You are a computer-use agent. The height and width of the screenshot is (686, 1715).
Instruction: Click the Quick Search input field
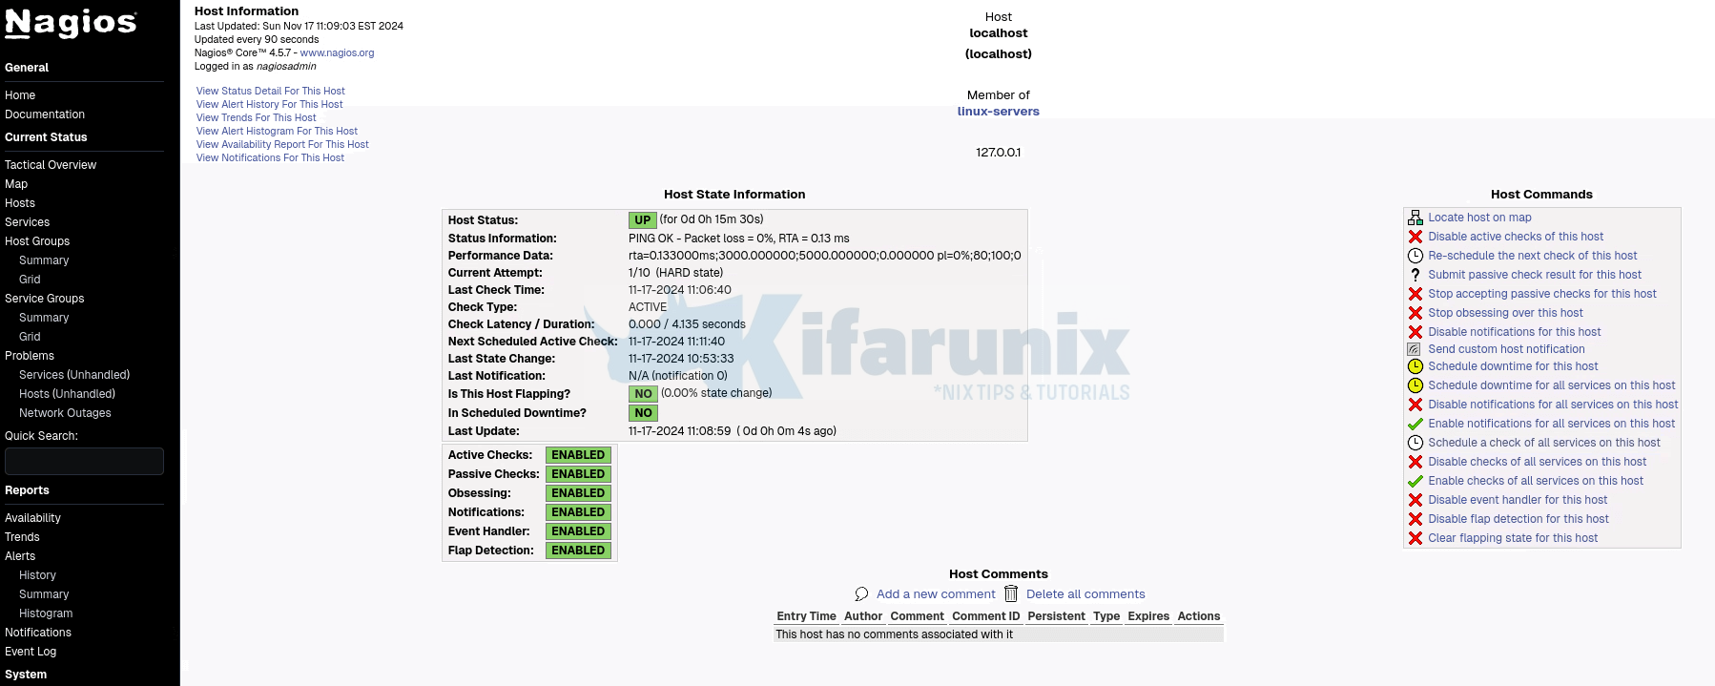pyautogui.click(x=84, y=462)
